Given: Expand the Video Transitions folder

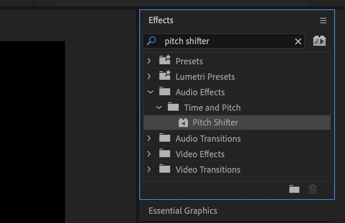Looking at the screenshot, I should [149, 170].
